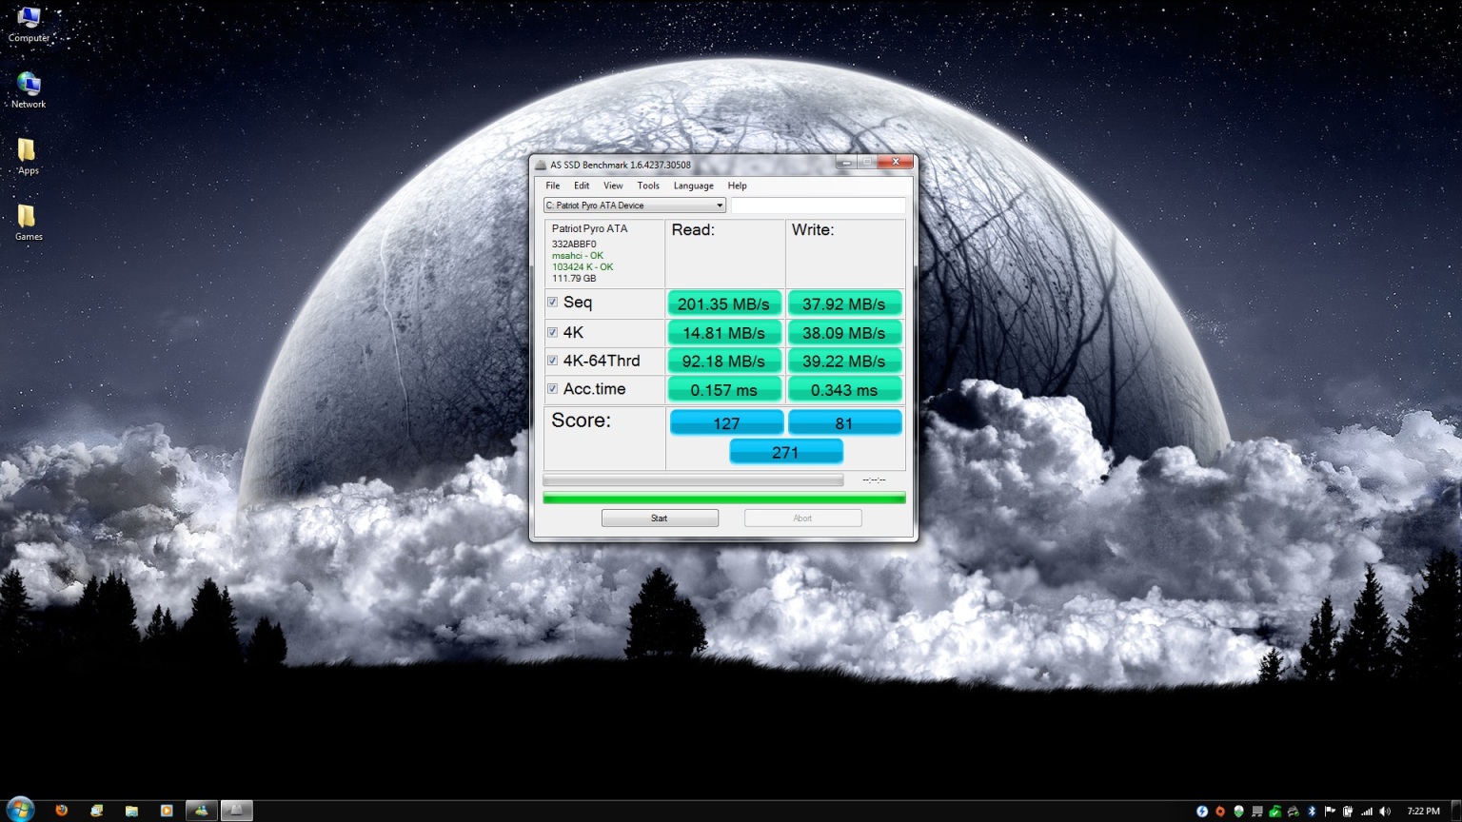Click the battery power tray icon

point(1348,812)
